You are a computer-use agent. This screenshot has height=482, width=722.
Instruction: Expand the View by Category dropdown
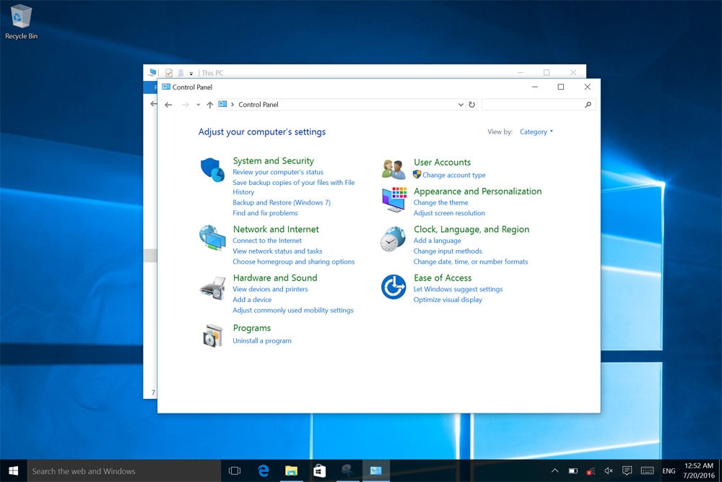click(x=536, y=132)
